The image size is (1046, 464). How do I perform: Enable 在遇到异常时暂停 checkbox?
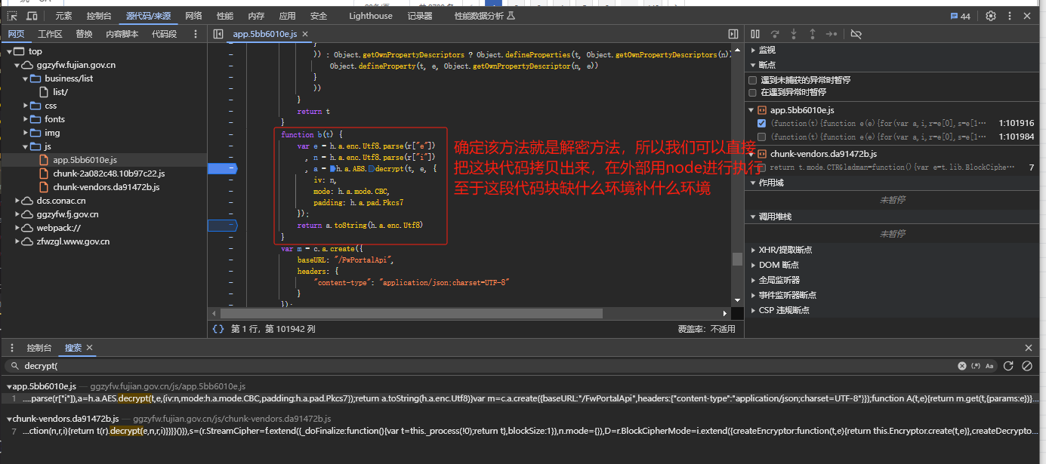[752, 92]
